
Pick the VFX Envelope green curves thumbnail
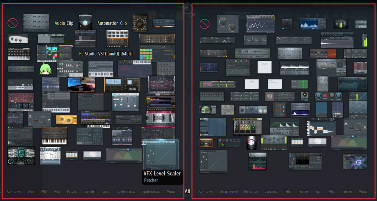coord(124,156)
